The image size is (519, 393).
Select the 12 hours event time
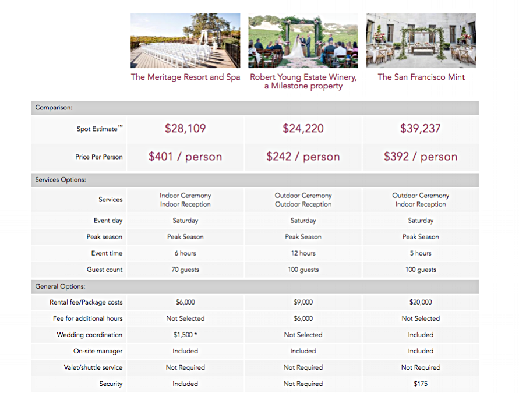pyautogui.click(x=303, y=253)
